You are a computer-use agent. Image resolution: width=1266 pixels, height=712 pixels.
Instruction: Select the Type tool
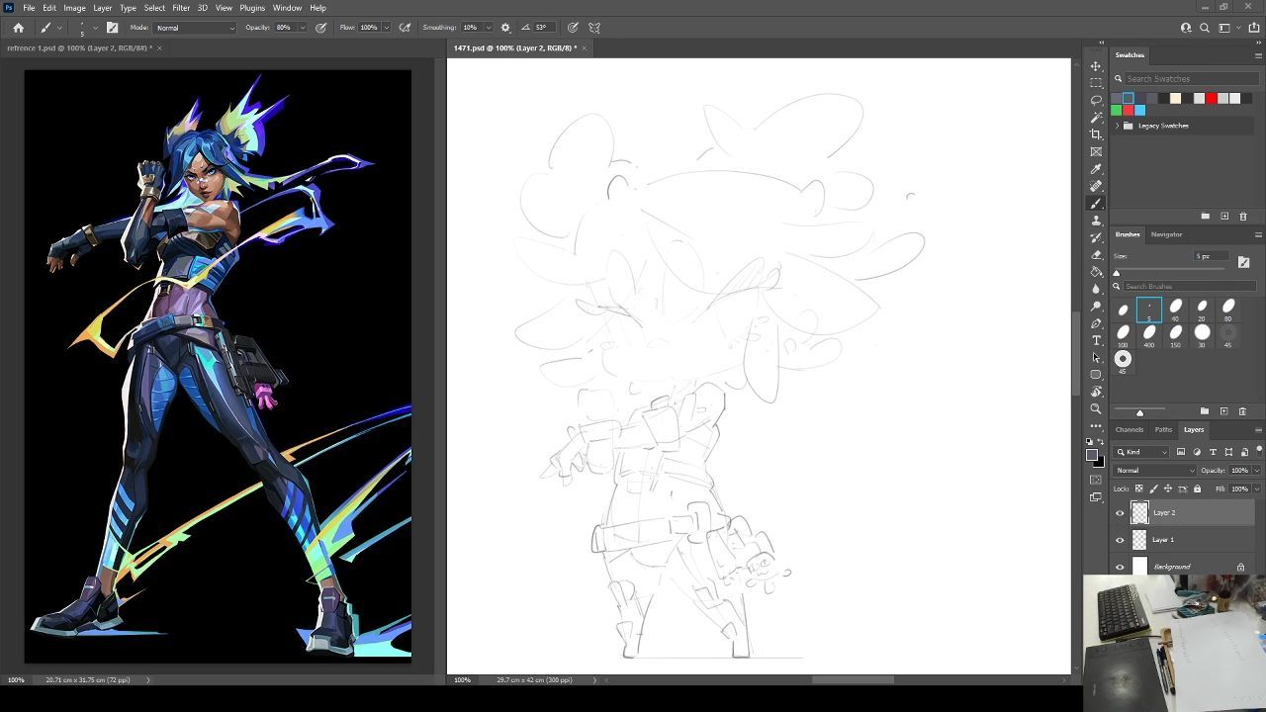pos(1096,340)
